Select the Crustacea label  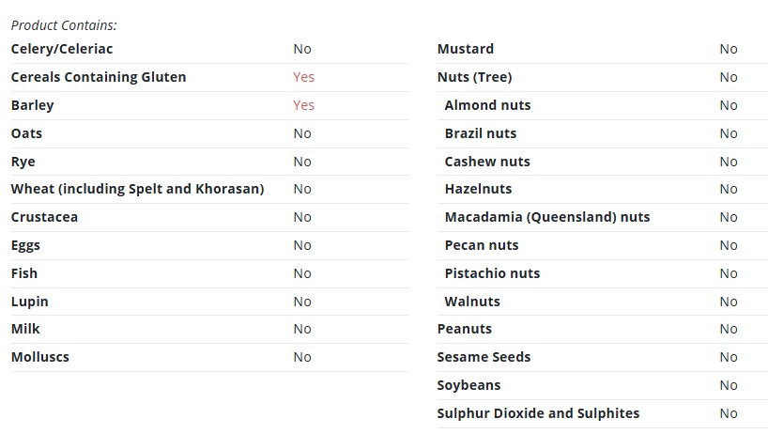pyautogui.click(x=44, y=217)
